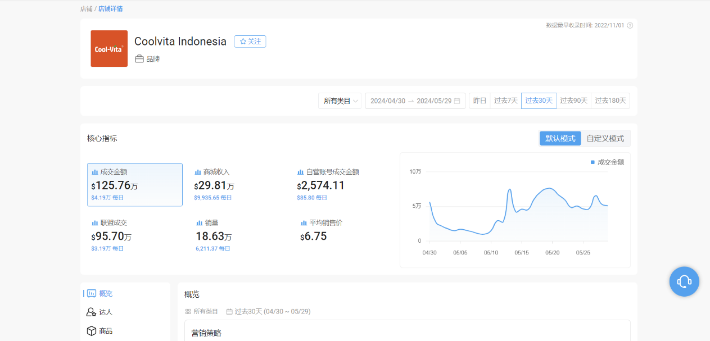Go to 店铺 breadcrumb link
Screen dimensions: 710x341
[x=86, y=9]
